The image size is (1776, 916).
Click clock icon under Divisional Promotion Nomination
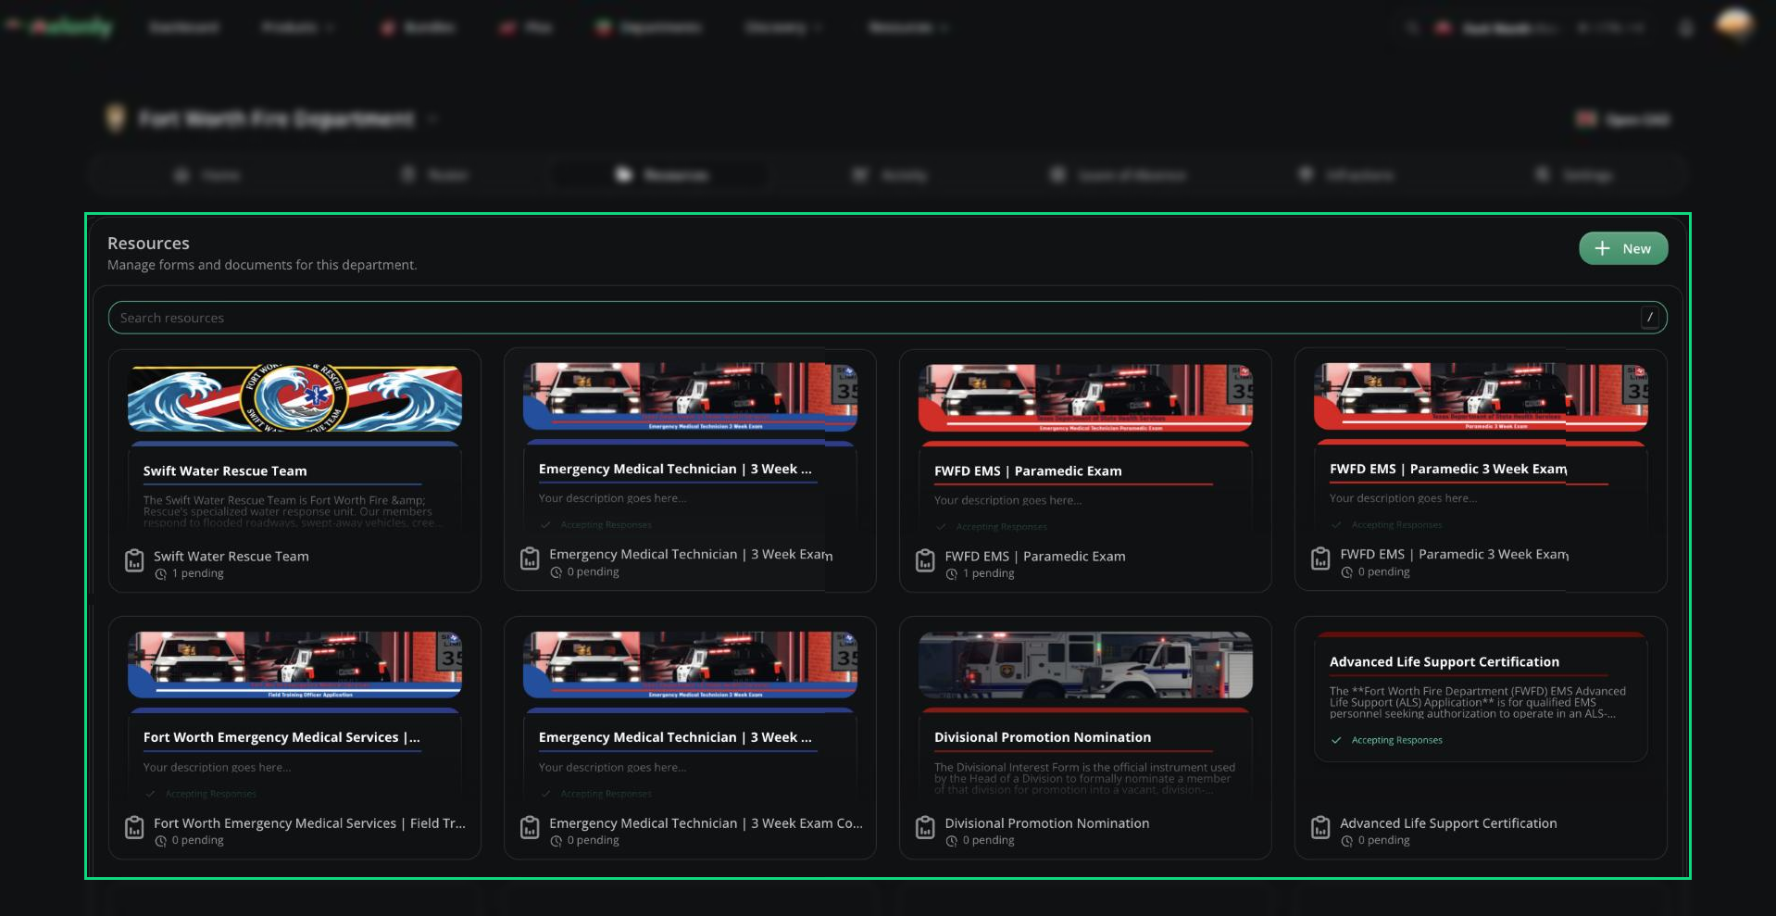(x=952, y=841)
